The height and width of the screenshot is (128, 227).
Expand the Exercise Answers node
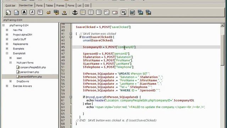coord(7,86)
